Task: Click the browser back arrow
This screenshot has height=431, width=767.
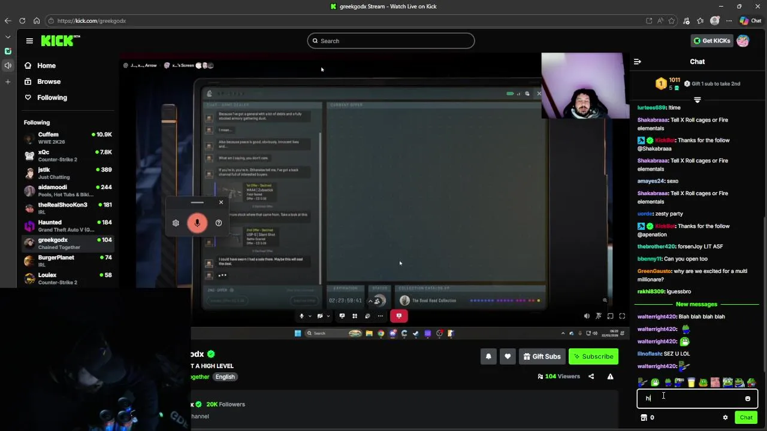Action: pos(8,20)
